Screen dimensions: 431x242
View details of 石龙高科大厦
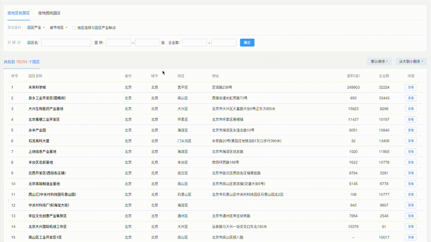(411, 141)
